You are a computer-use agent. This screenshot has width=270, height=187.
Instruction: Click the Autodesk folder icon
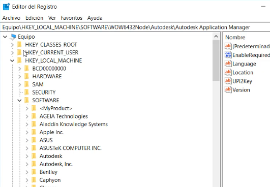34,156
